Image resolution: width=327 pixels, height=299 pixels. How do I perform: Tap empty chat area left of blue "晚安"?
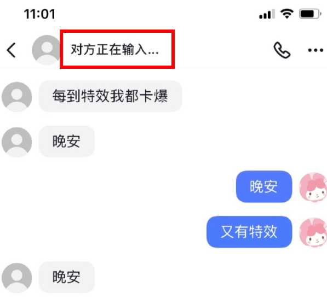point(125,186)
